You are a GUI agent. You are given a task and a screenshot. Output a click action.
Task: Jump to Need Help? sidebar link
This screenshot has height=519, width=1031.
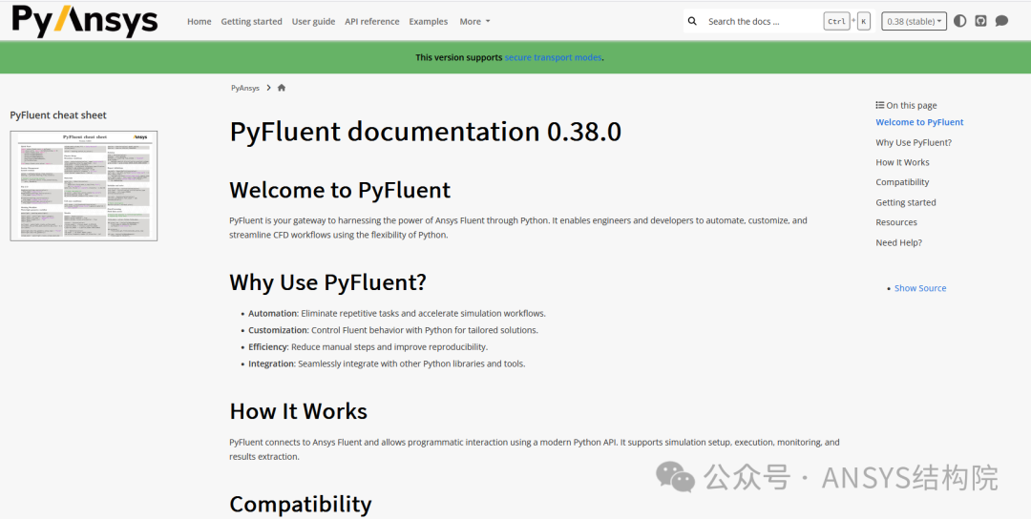(899, 242)
